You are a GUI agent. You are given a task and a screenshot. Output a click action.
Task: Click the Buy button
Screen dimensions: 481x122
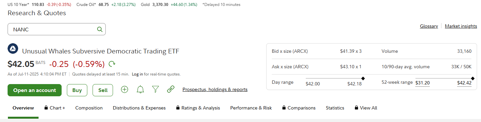[77, 90]
